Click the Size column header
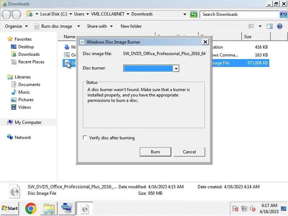Screen dimensions: 288x216 [x=256, y=37]
